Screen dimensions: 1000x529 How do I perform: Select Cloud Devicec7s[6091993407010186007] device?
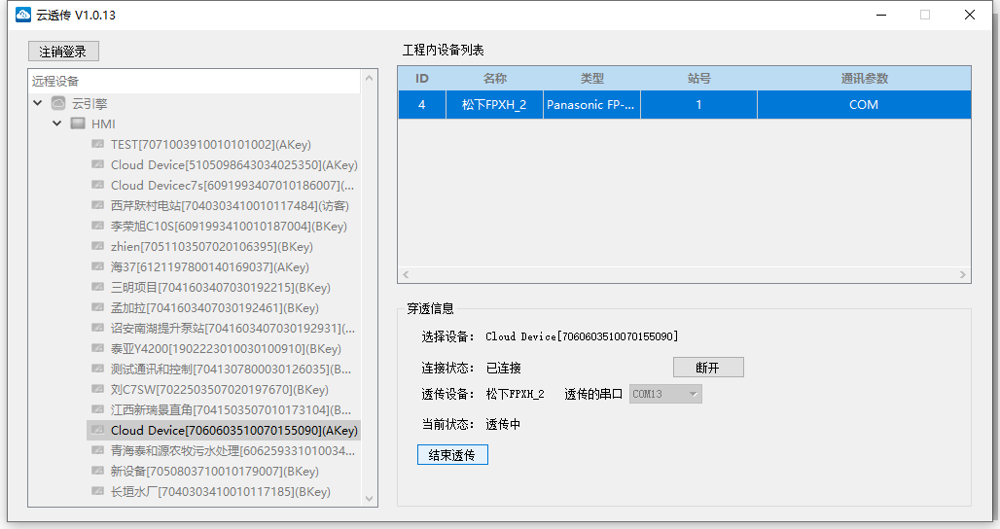tap(232, 186)
